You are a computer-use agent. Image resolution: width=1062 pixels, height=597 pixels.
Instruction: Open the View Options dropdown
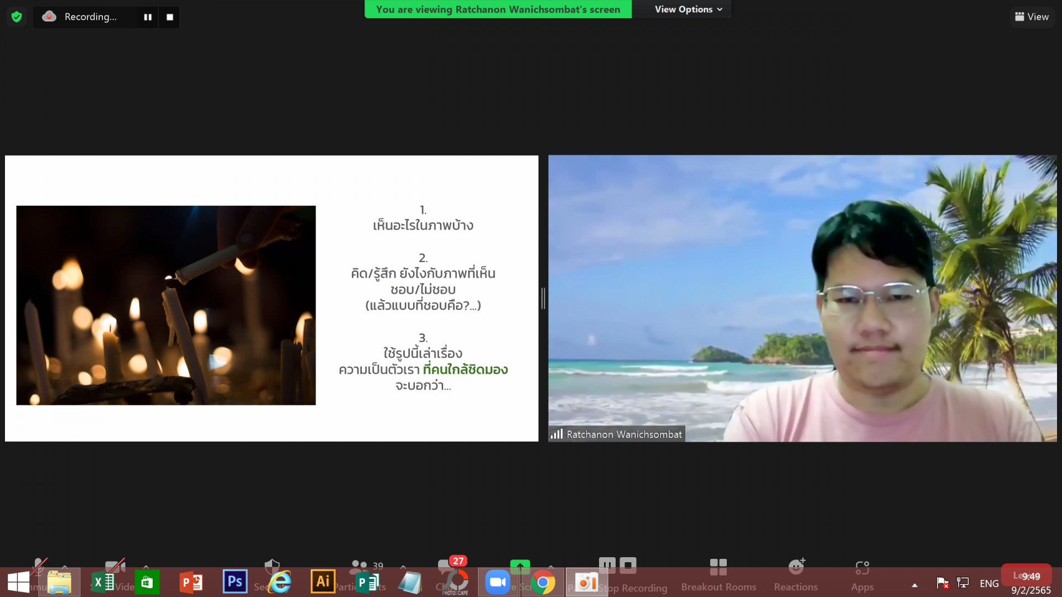coord(689,9)
